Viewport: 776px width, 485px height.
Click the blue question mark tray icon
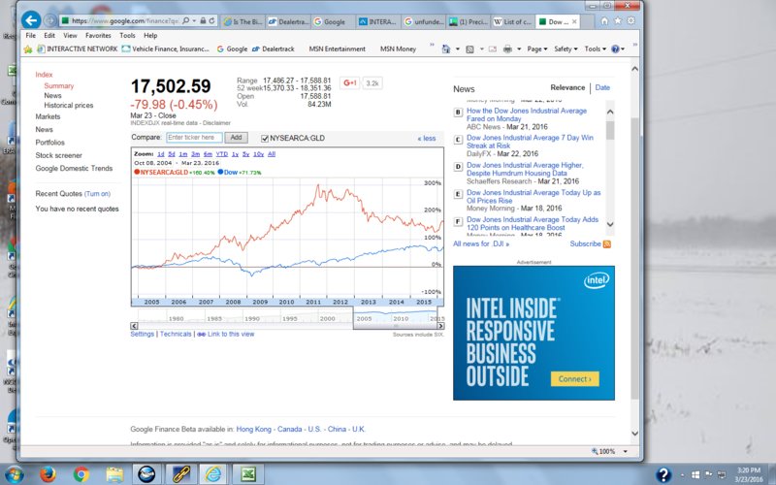pyautogui.click(x=663, y=474)
